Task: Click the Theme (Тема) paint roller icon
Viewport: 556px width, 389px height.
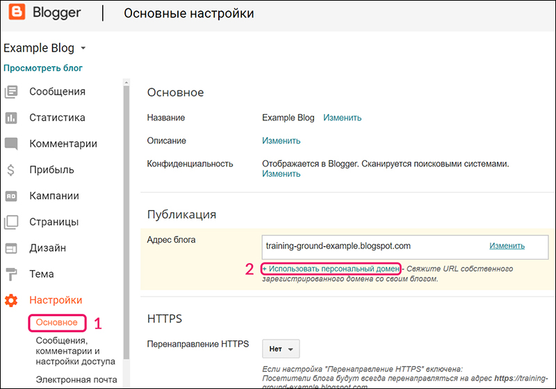Action: (11, 274)
